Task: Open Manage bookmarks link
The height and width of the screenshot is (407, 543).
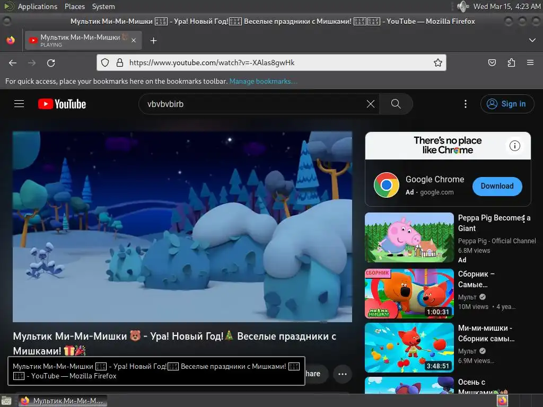Action: coord(263,81)
